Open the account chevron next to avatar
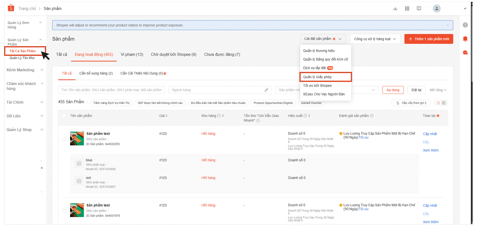477x226 pixels. click(465, 8)
